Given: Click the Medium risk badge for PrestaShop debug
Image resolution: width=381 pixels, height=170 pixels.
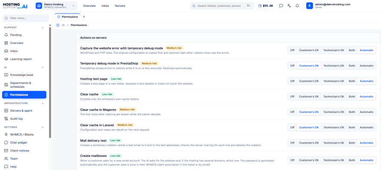Looking at the screenshot, I should click(149, 63).
